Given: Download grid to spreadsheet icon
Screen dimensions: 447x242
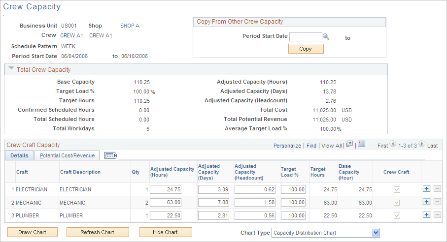Looking at the screenshot, I should pyautogui.click(x=361, y=144).
